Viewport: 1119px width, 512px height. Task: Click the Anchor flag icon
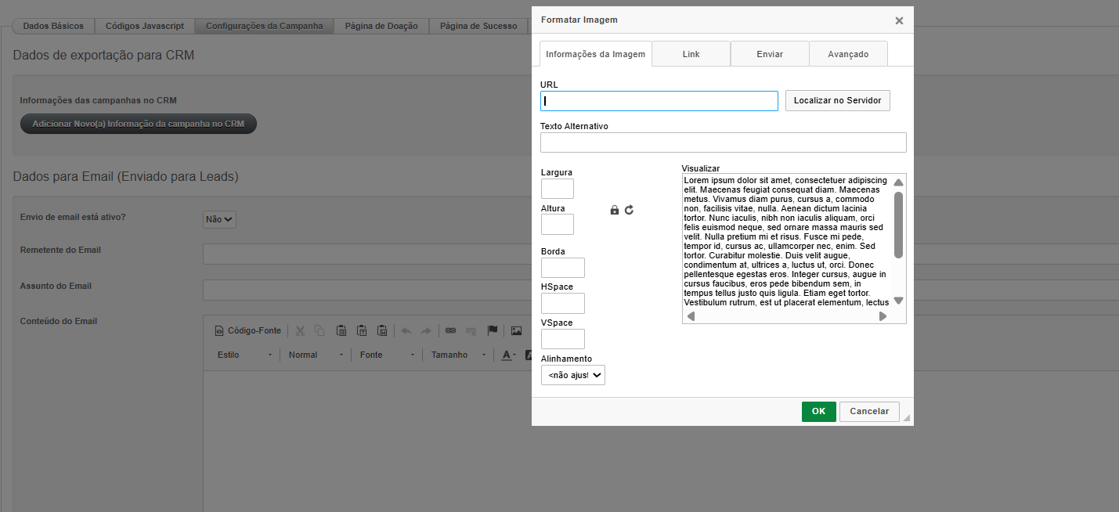[x=493, y=331]
